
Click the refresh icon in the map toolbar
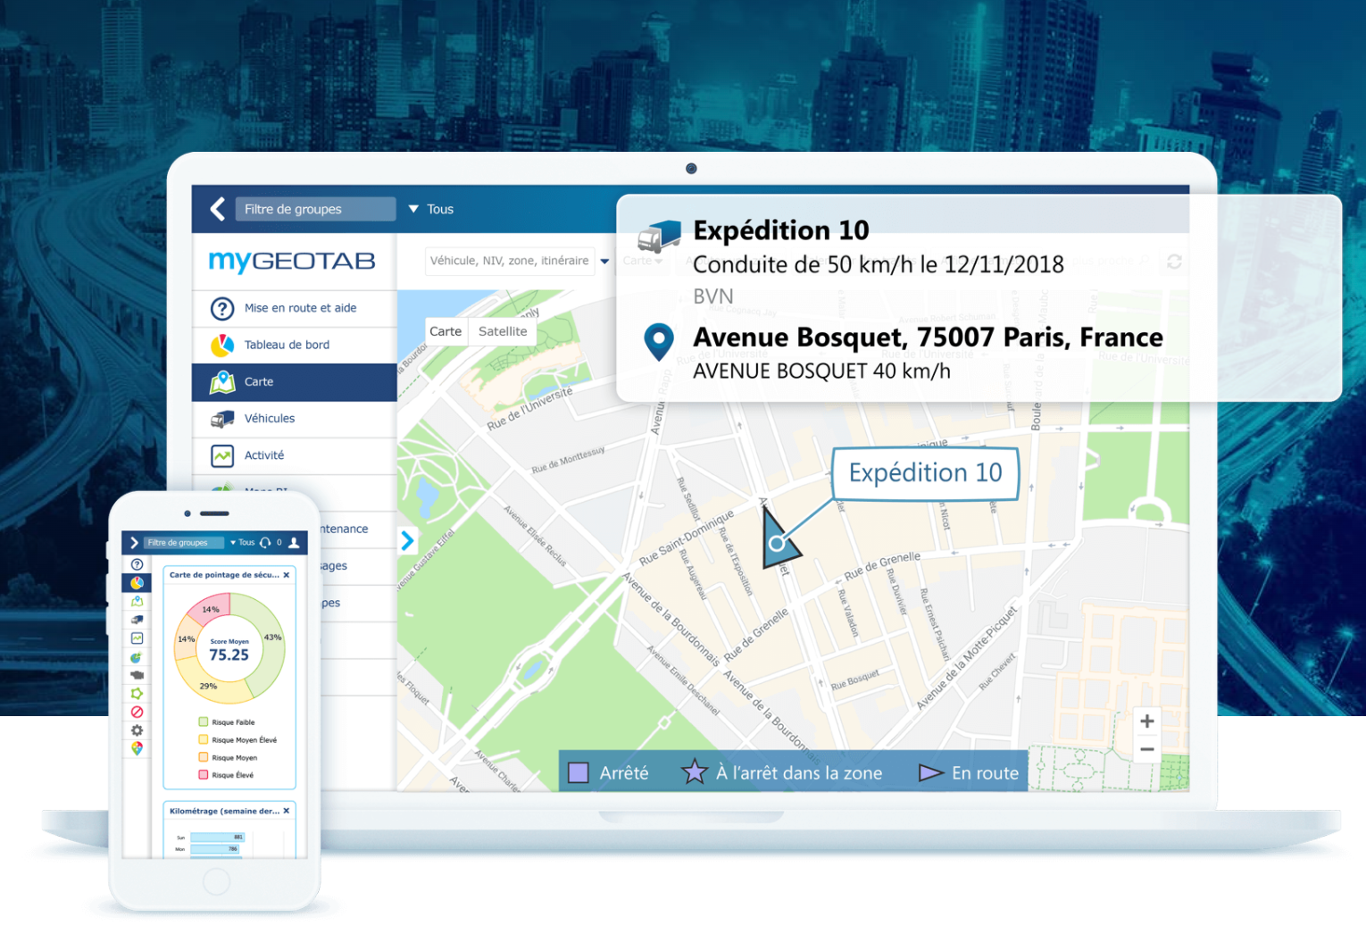(1174, 261)
